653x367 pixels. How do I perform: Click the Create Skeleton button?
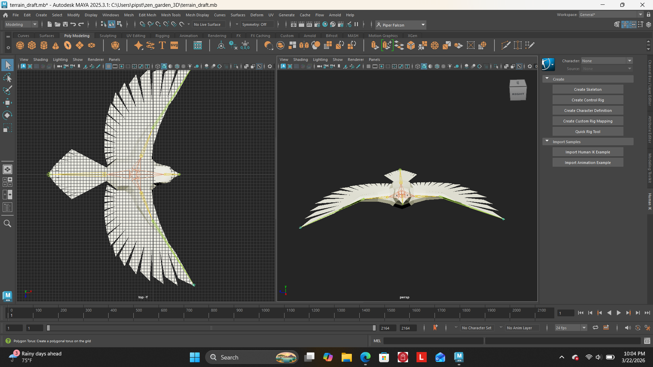pyautogui.click(x=588, y=89)
